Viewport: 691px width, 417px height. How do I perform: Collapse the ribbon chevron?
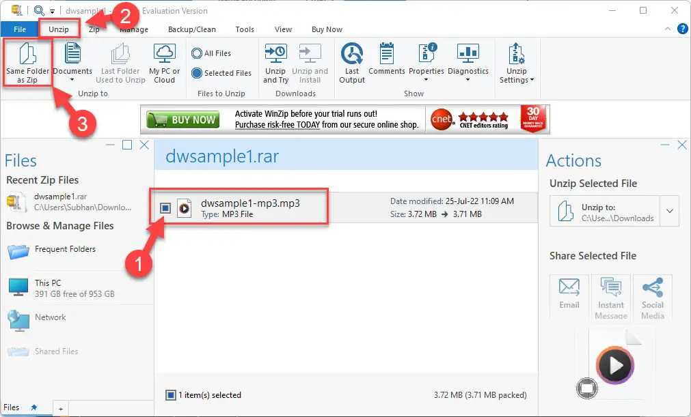click(x=668, y=29)
